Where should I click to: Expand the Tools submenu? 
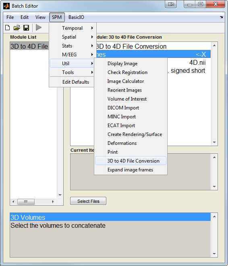(x=72, y=72)
